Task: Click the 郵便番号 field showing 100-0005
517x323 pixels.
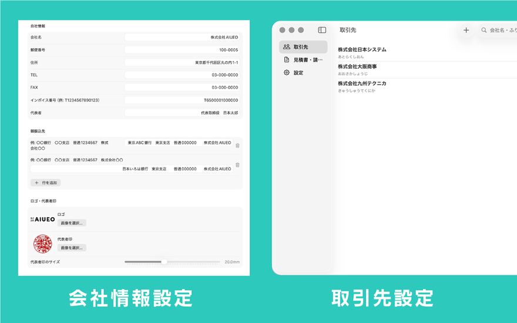Action: [x=182, y=50]
